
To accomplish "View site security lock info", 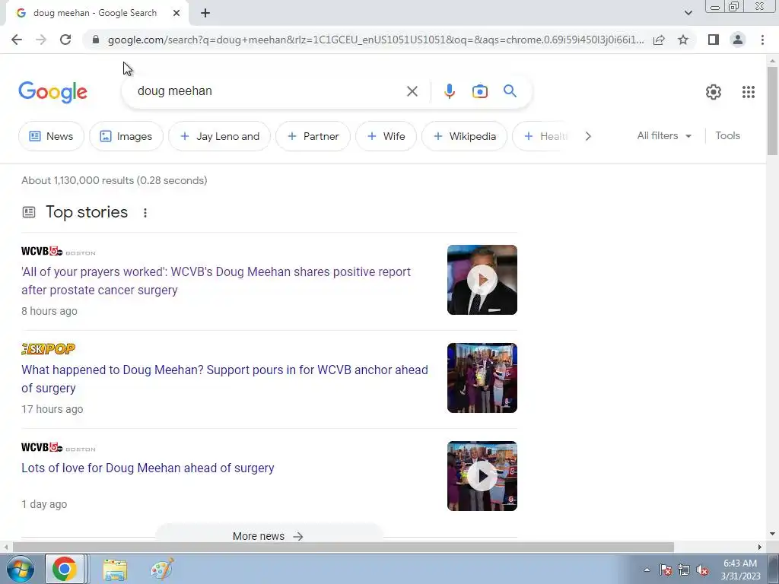I will (x=96, y=40).
